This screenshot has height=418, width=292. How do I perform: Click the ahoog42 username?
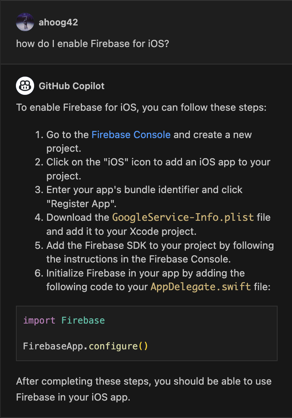(58, 22)
